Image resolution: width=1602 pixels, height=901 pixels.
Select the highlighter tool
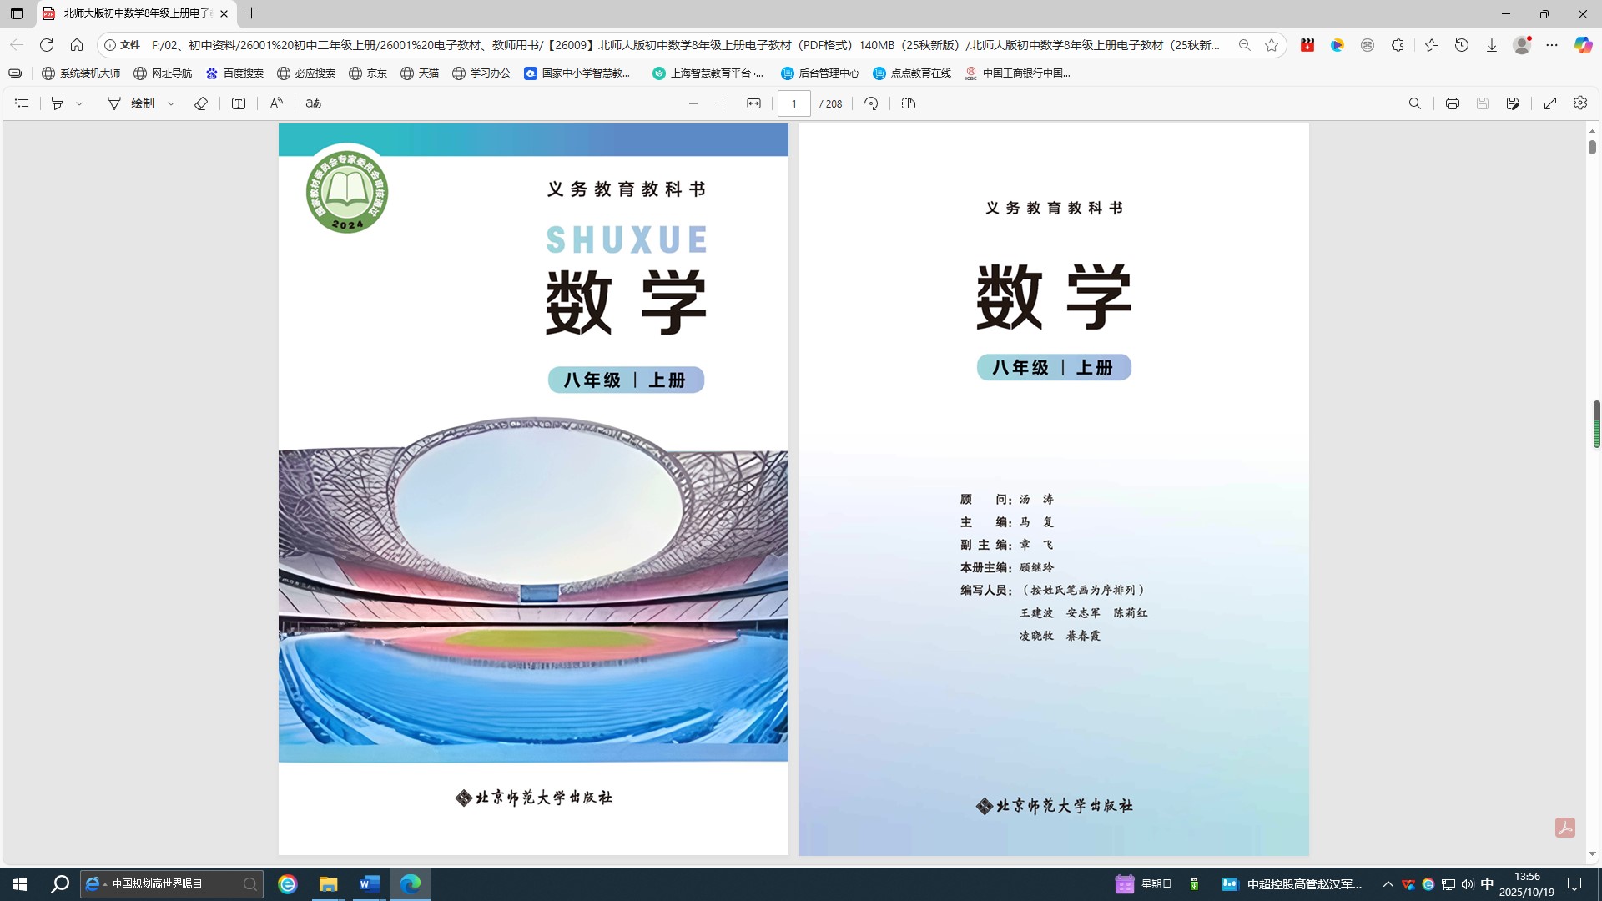(x=58, y=103)
